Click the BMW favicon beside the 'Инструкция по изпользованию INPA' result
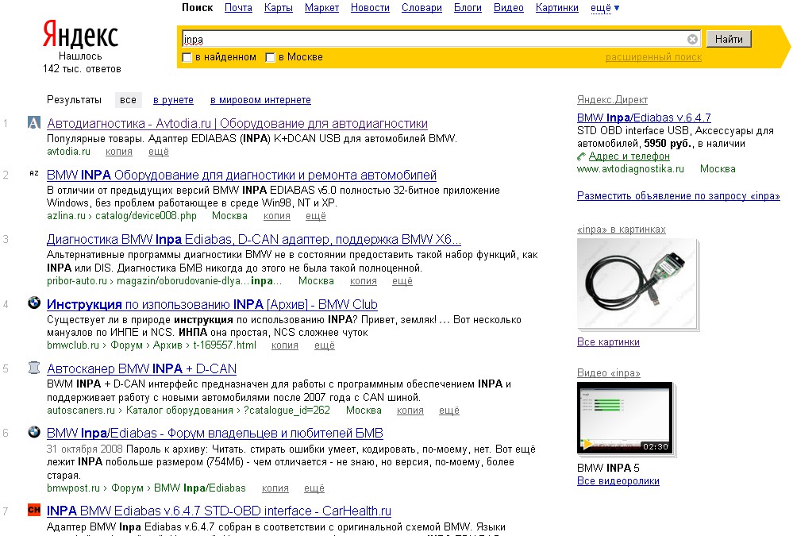The width and height of the screenshot is (793, 536). click(x=34, y=303)
